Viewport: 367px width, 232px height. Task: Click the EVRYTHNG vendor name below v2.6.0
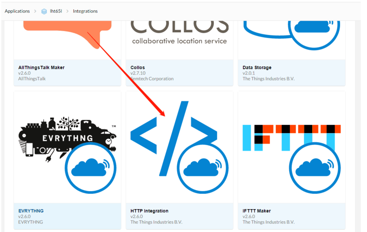pyautogui.click(x=31, y=222)
